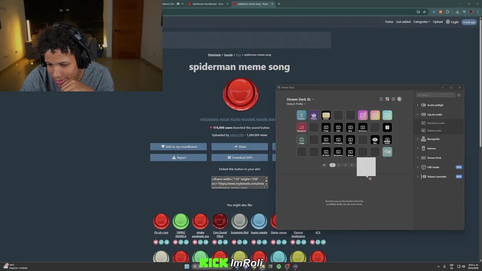
Task: Select the Trompeta audio key
Action: point(338,140)
